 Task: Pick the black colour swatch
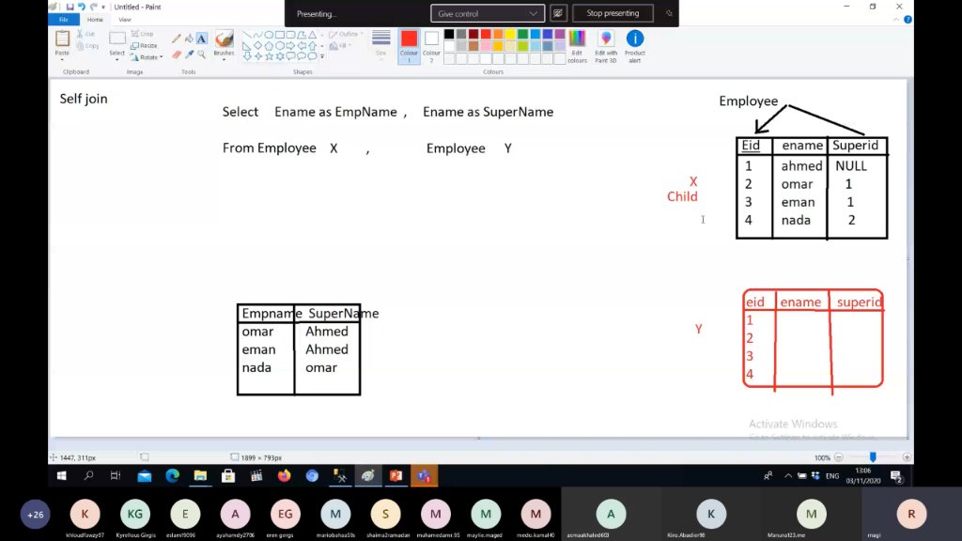[x=449, y=35]
